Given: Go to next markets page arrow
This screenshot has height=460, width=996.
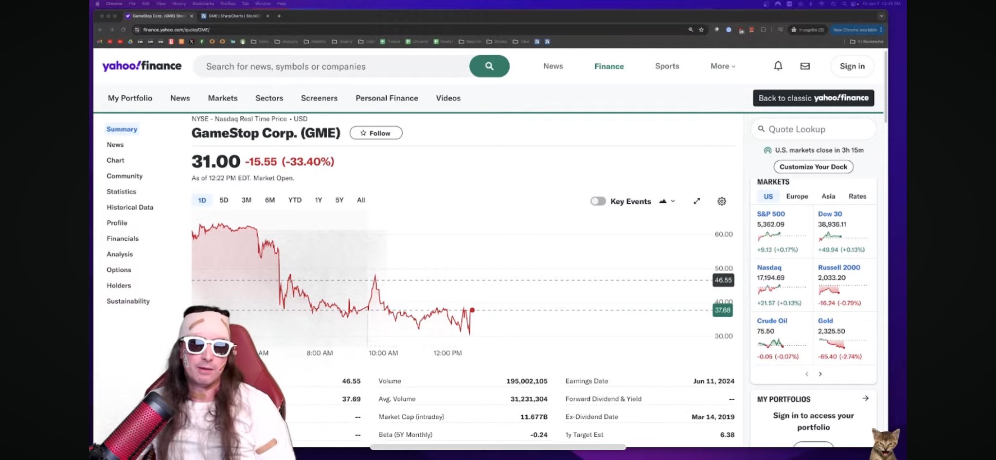Looking at the screenshot, I should coord(820,374).
